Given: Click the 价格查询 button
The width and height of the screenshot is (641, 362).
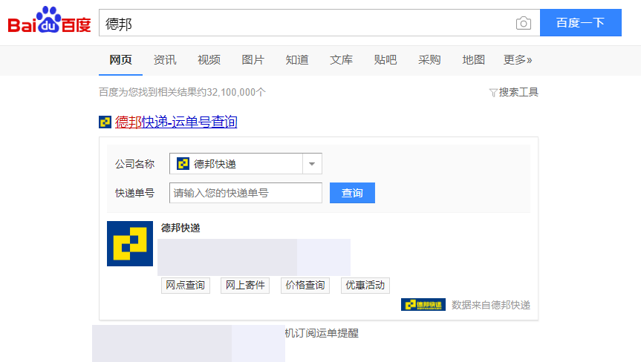Looking at the screenshot, I should pyautogui.click(x=305, y=286).
